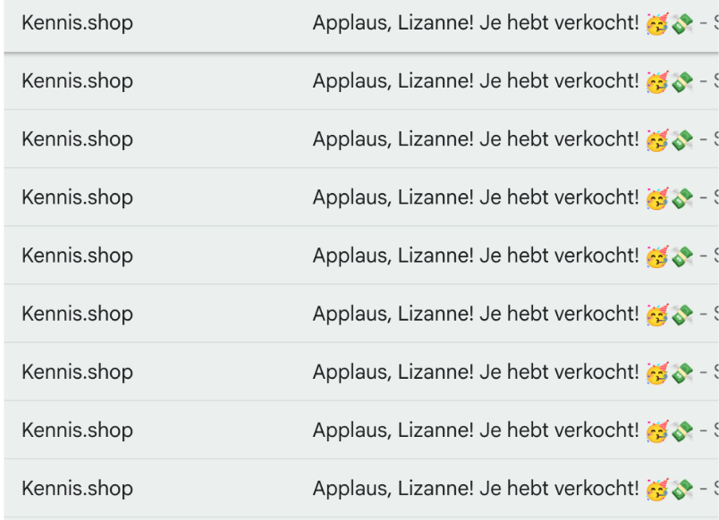Click Kennis.shop sender in the second row
This screenshot has width=719, height=520.
click(77, 81)
